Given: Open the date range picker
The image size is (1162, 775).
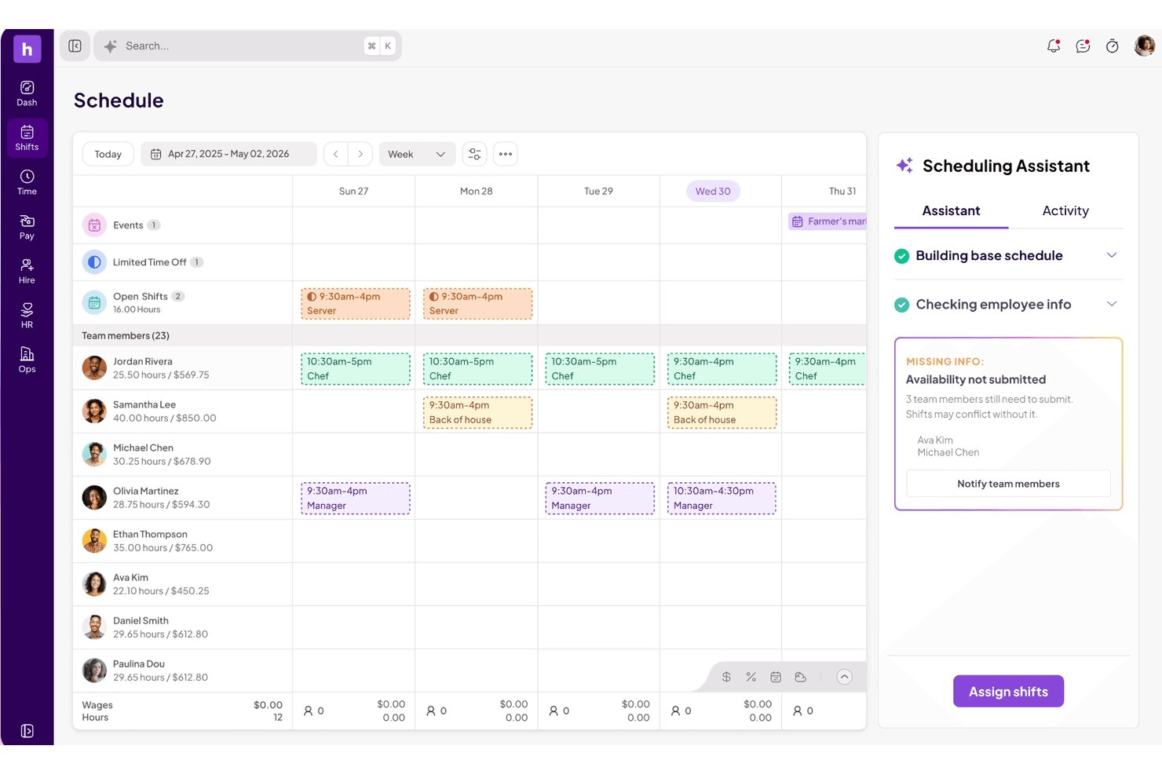Looking at the screenshot, I should point(228,154).
